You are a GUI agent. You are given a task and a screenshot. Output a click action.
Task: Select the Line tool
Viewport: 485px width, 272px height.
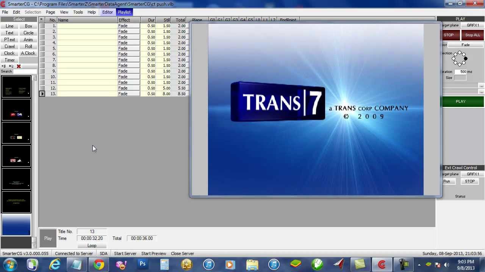[x=9, y=26]
